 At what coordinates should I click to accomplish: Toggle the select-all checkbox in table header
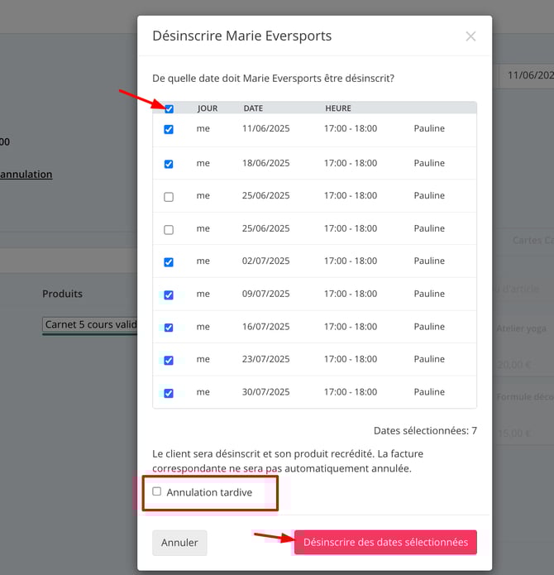(x=170, y=109)
